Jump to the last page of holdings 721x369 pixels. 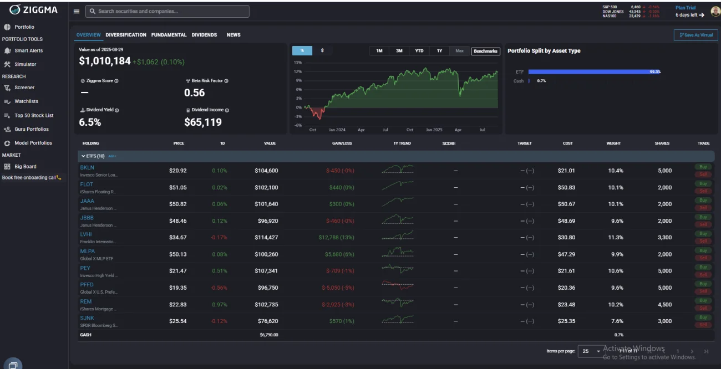tap(706, 351)
